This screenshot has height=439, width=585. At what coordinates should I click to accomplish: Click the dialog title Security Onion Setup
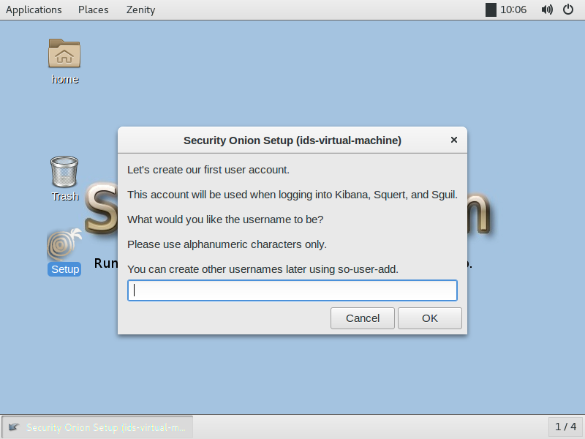click(x=292, y=140)
